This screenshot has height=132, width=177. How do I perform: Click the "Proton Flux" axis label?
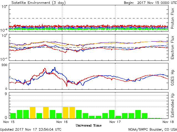coord(172,18)
